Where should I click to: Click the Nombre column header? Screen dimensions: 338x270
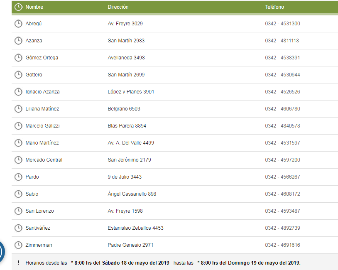tap(34, 7)
